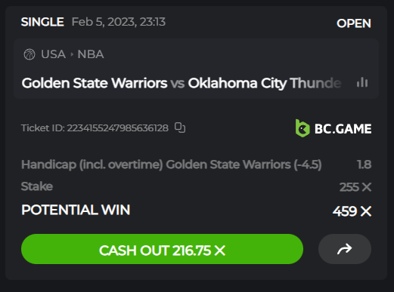Click the BC.GAME logo icon
Image resolution: width=394 pixels, height=292 pixels.
tap(302, 128)
